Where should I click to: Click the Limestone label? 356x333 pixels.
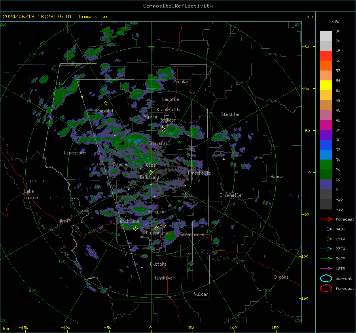tap(75, 153)
